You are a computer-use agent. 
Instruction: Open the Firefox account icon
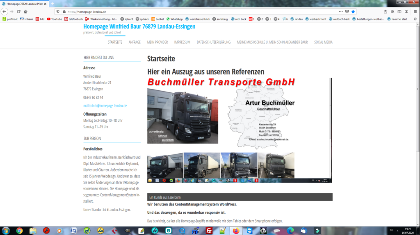point(406,11)
